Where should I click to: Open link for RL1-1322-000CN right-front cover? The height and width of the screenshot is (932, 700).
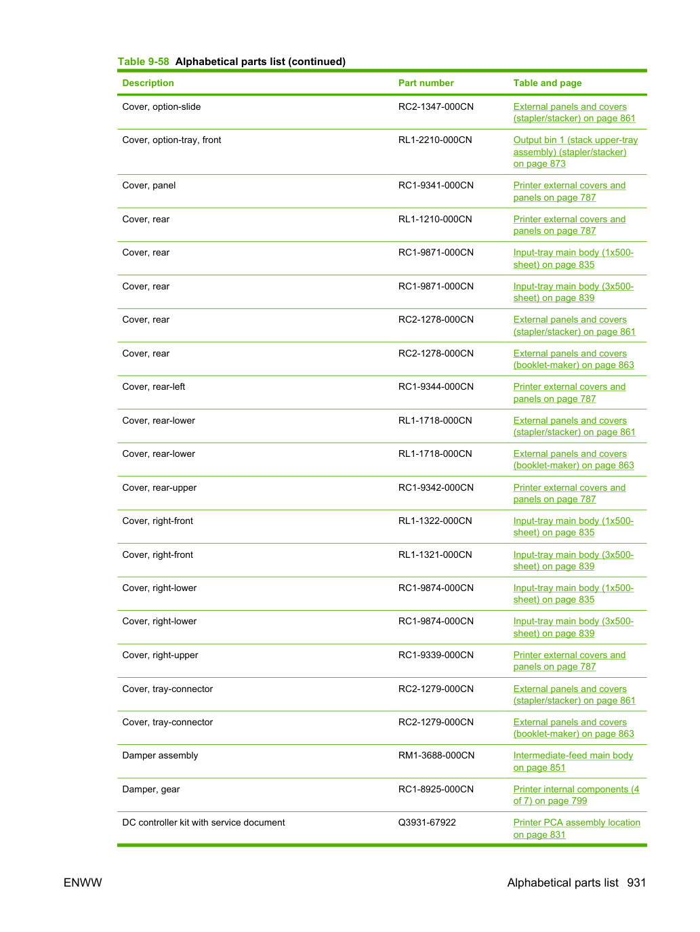[x=573, y=527]
